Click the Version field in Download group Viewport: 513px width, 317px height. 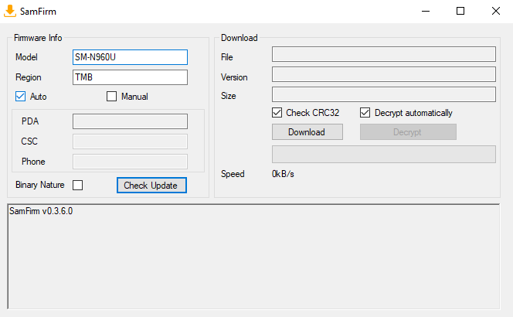pyautogui.click(x=384, y=74)
